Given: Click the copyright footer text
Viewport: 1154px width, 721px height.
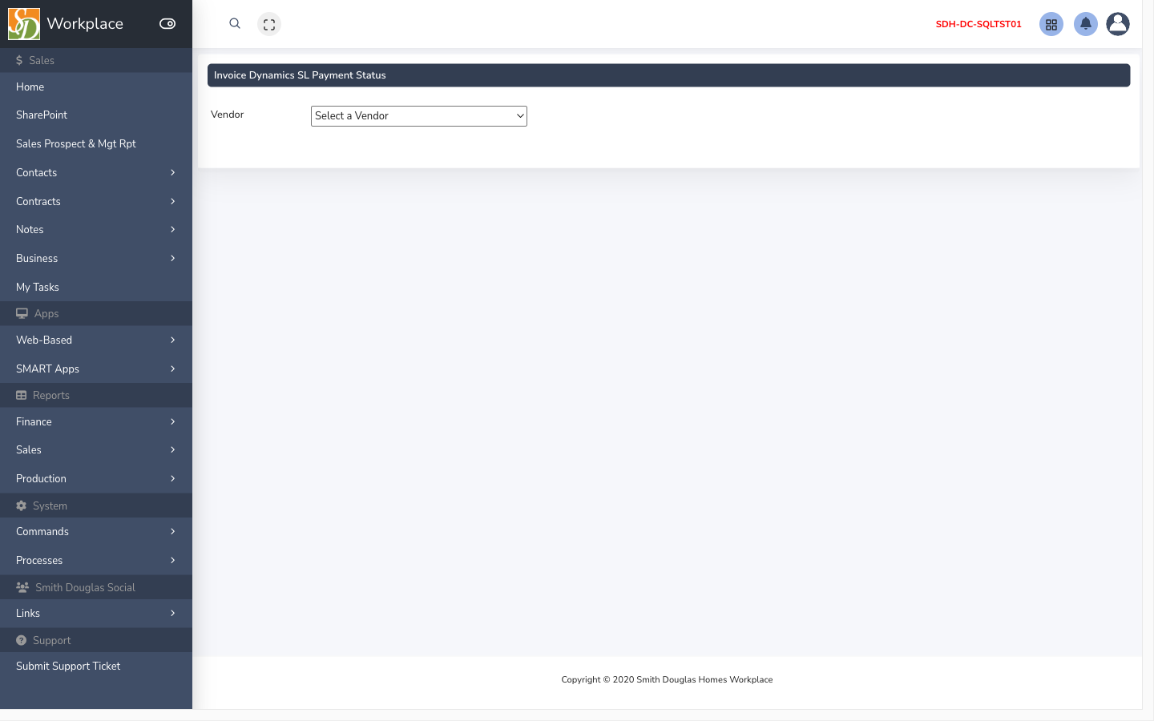Looking at the screenshot, I should (667, 679).
